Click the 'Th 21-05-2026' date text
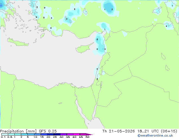The height and width of the screenshot is (138, 179). [x=119, y=131]
